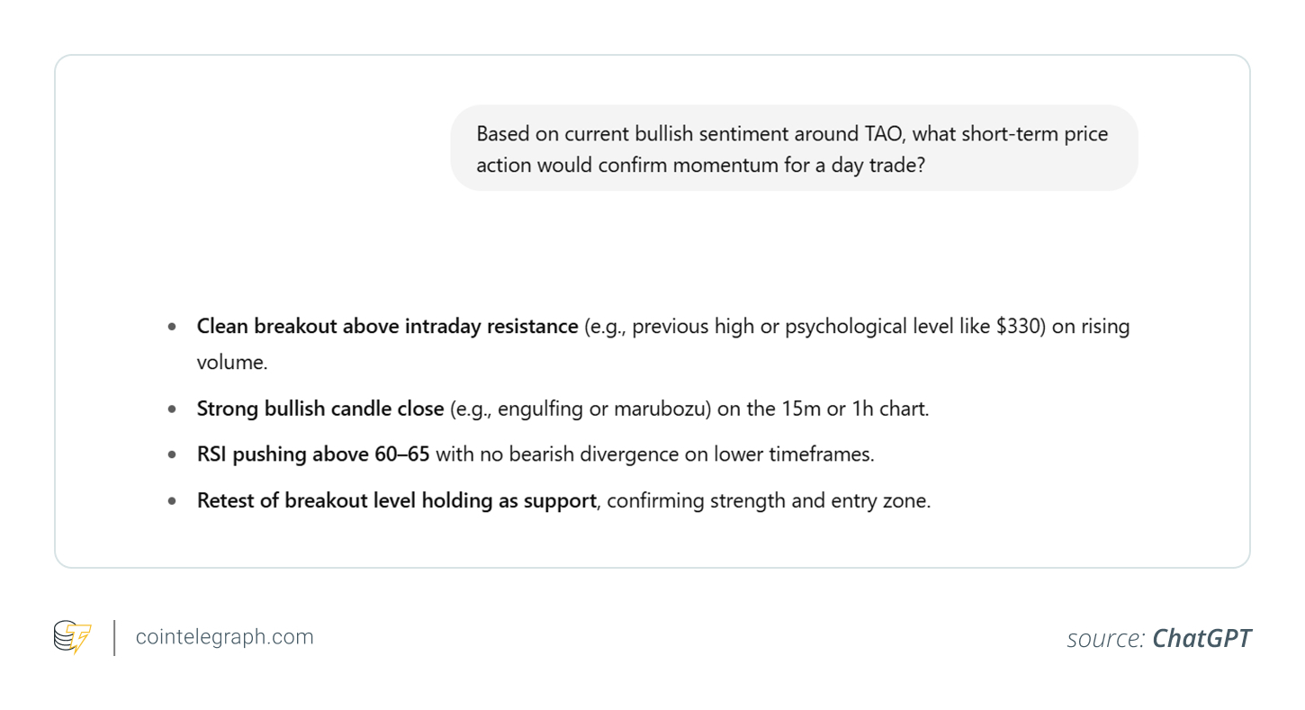The image size is (1305, 710).
Task: Click the italic word "source:" in the footer
Action: click(x=1105, y=639)
